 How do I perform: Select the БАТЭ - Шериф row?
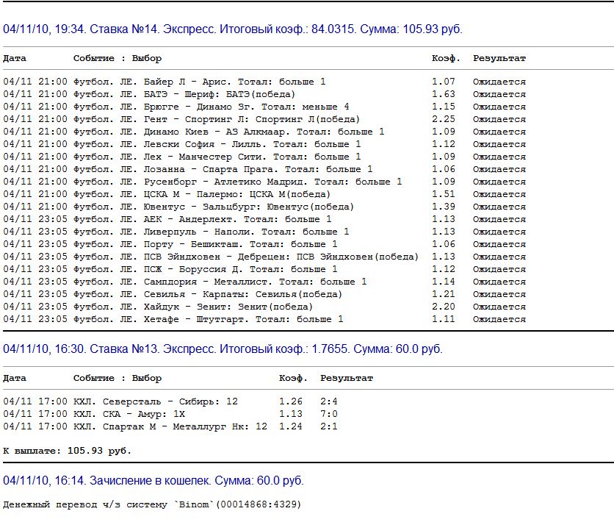point(264,94)
